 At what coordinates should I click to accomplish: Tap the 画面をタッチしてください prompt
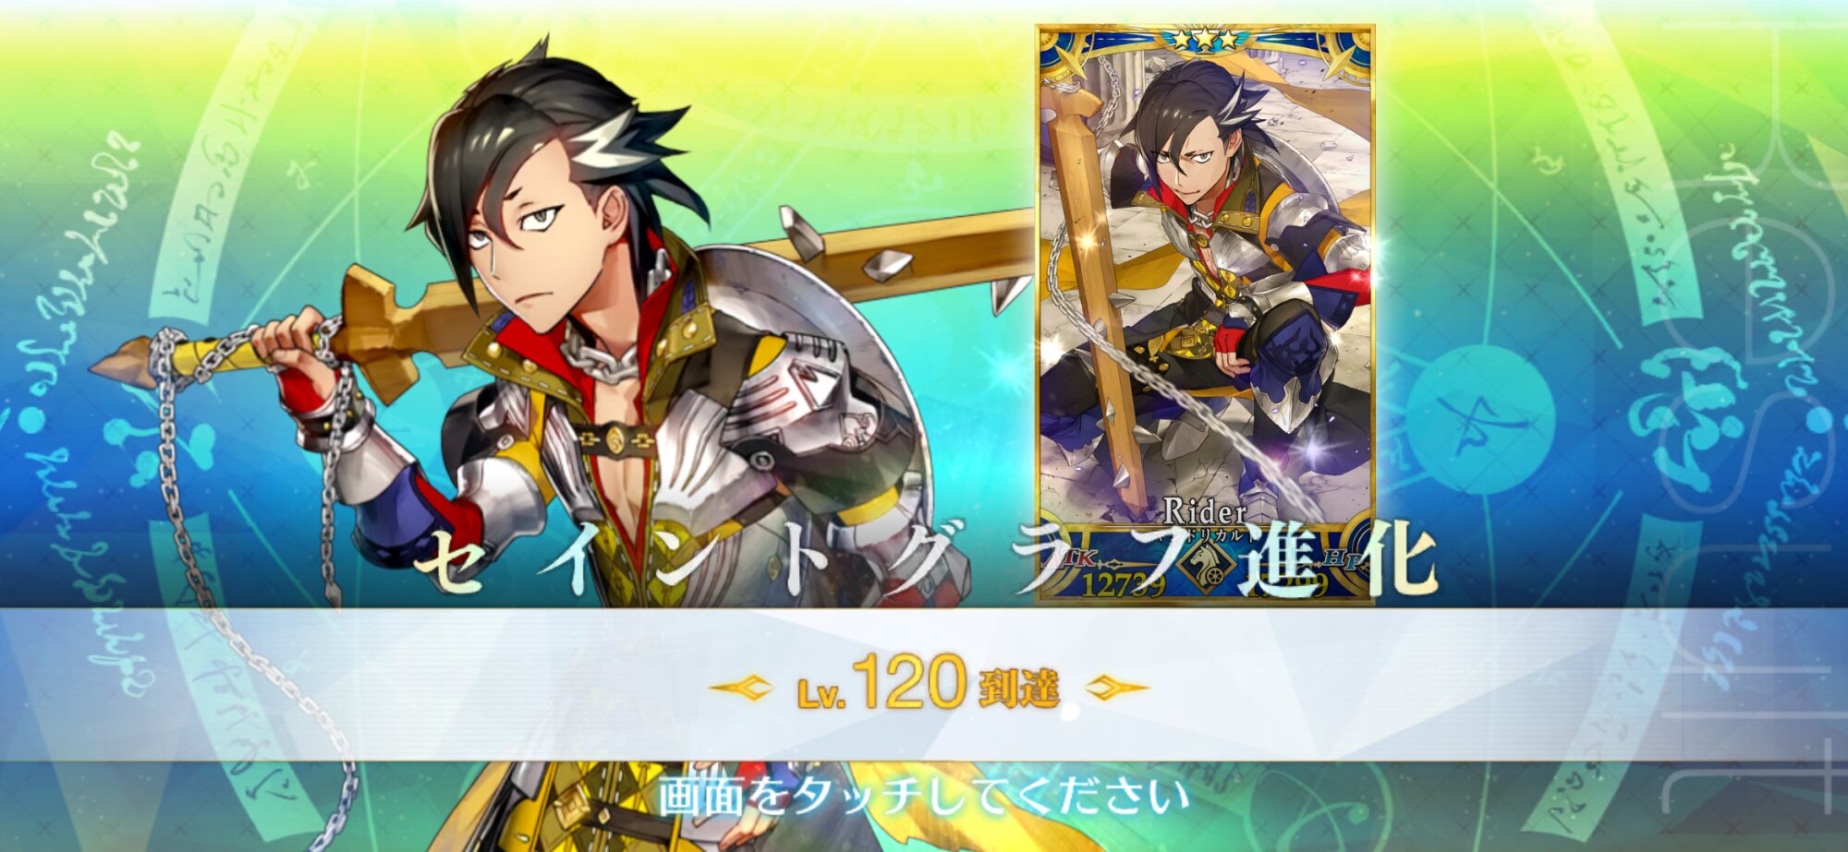(x=924, y=798)
